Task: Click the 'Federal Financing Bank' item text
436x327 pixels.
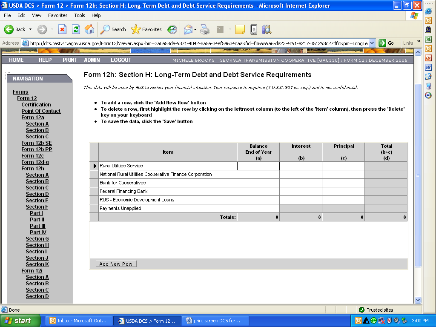Action: [x=123, y=191]
